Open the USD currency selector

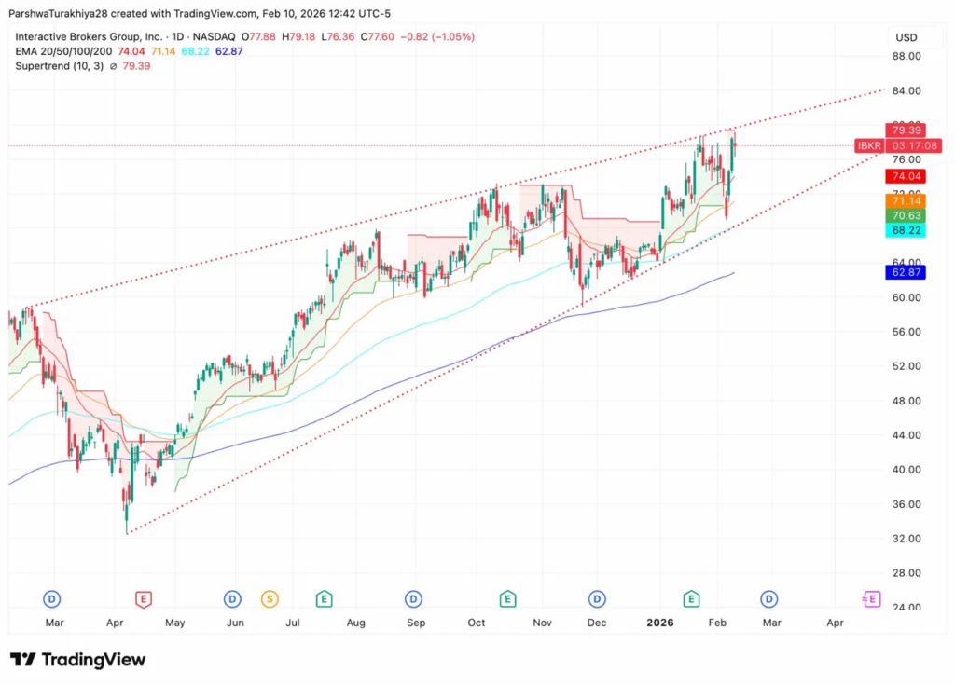coord(906,37)
